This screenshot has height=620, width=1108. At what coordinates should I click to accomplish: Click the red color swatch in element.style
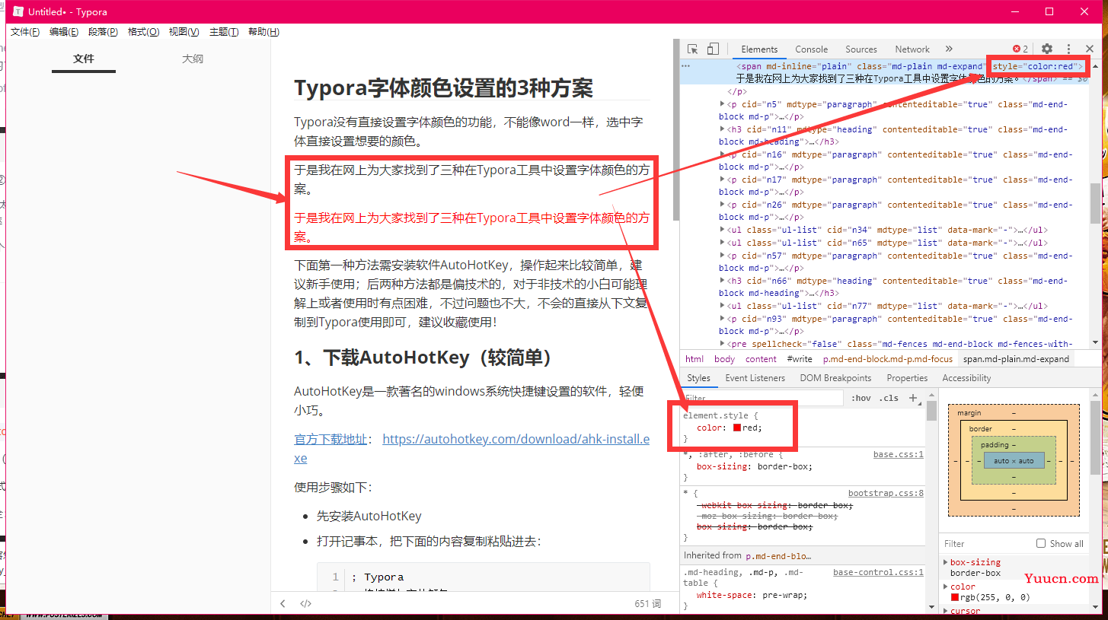coord(737,428)
